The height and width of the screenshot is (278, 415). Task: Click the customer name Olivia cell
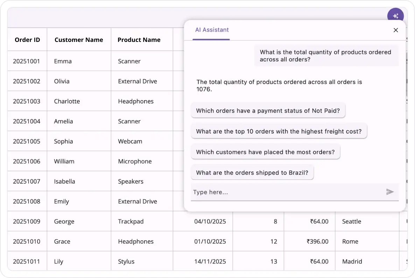point(62,81)
